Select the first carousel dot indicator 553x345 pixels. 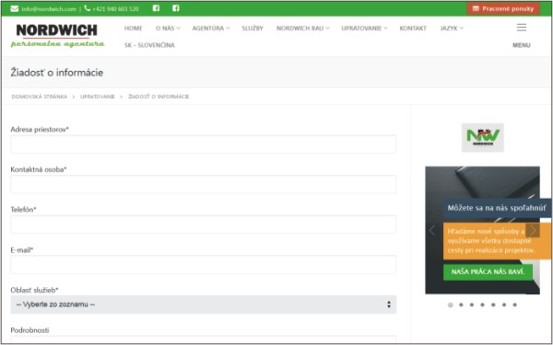click(x=451, y=305)
